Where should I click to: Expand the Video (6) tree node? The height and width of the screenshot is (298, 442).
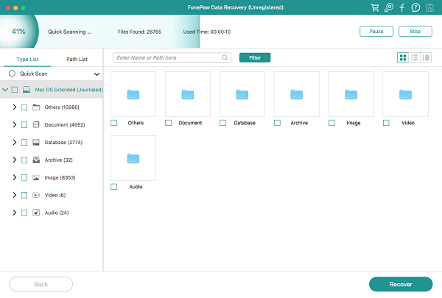click(15, 195)
